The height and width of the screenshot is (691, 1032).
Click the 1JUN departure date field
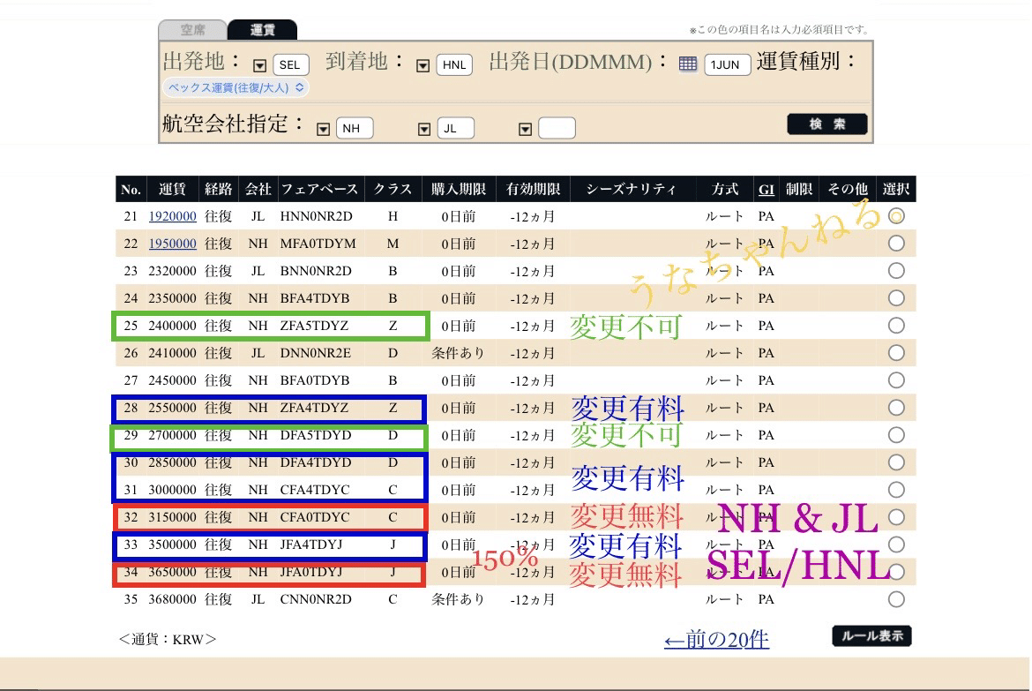[728, 64]
